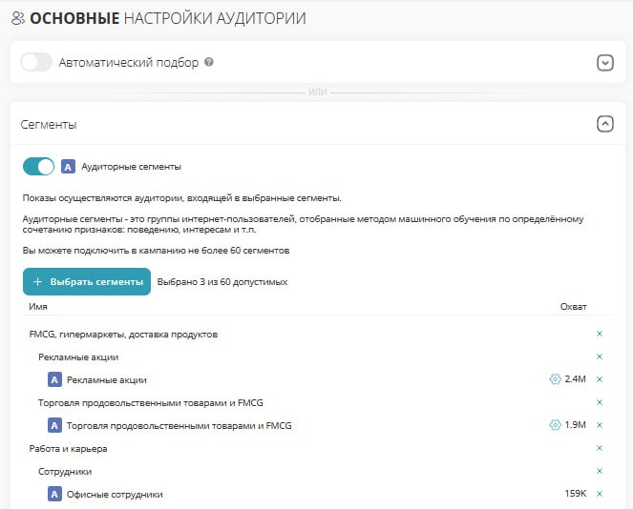Click the gear icon next to 1.9M
The width and height of the screenshot is (633, 509).
pyautogui.click(x=555, y=425)
